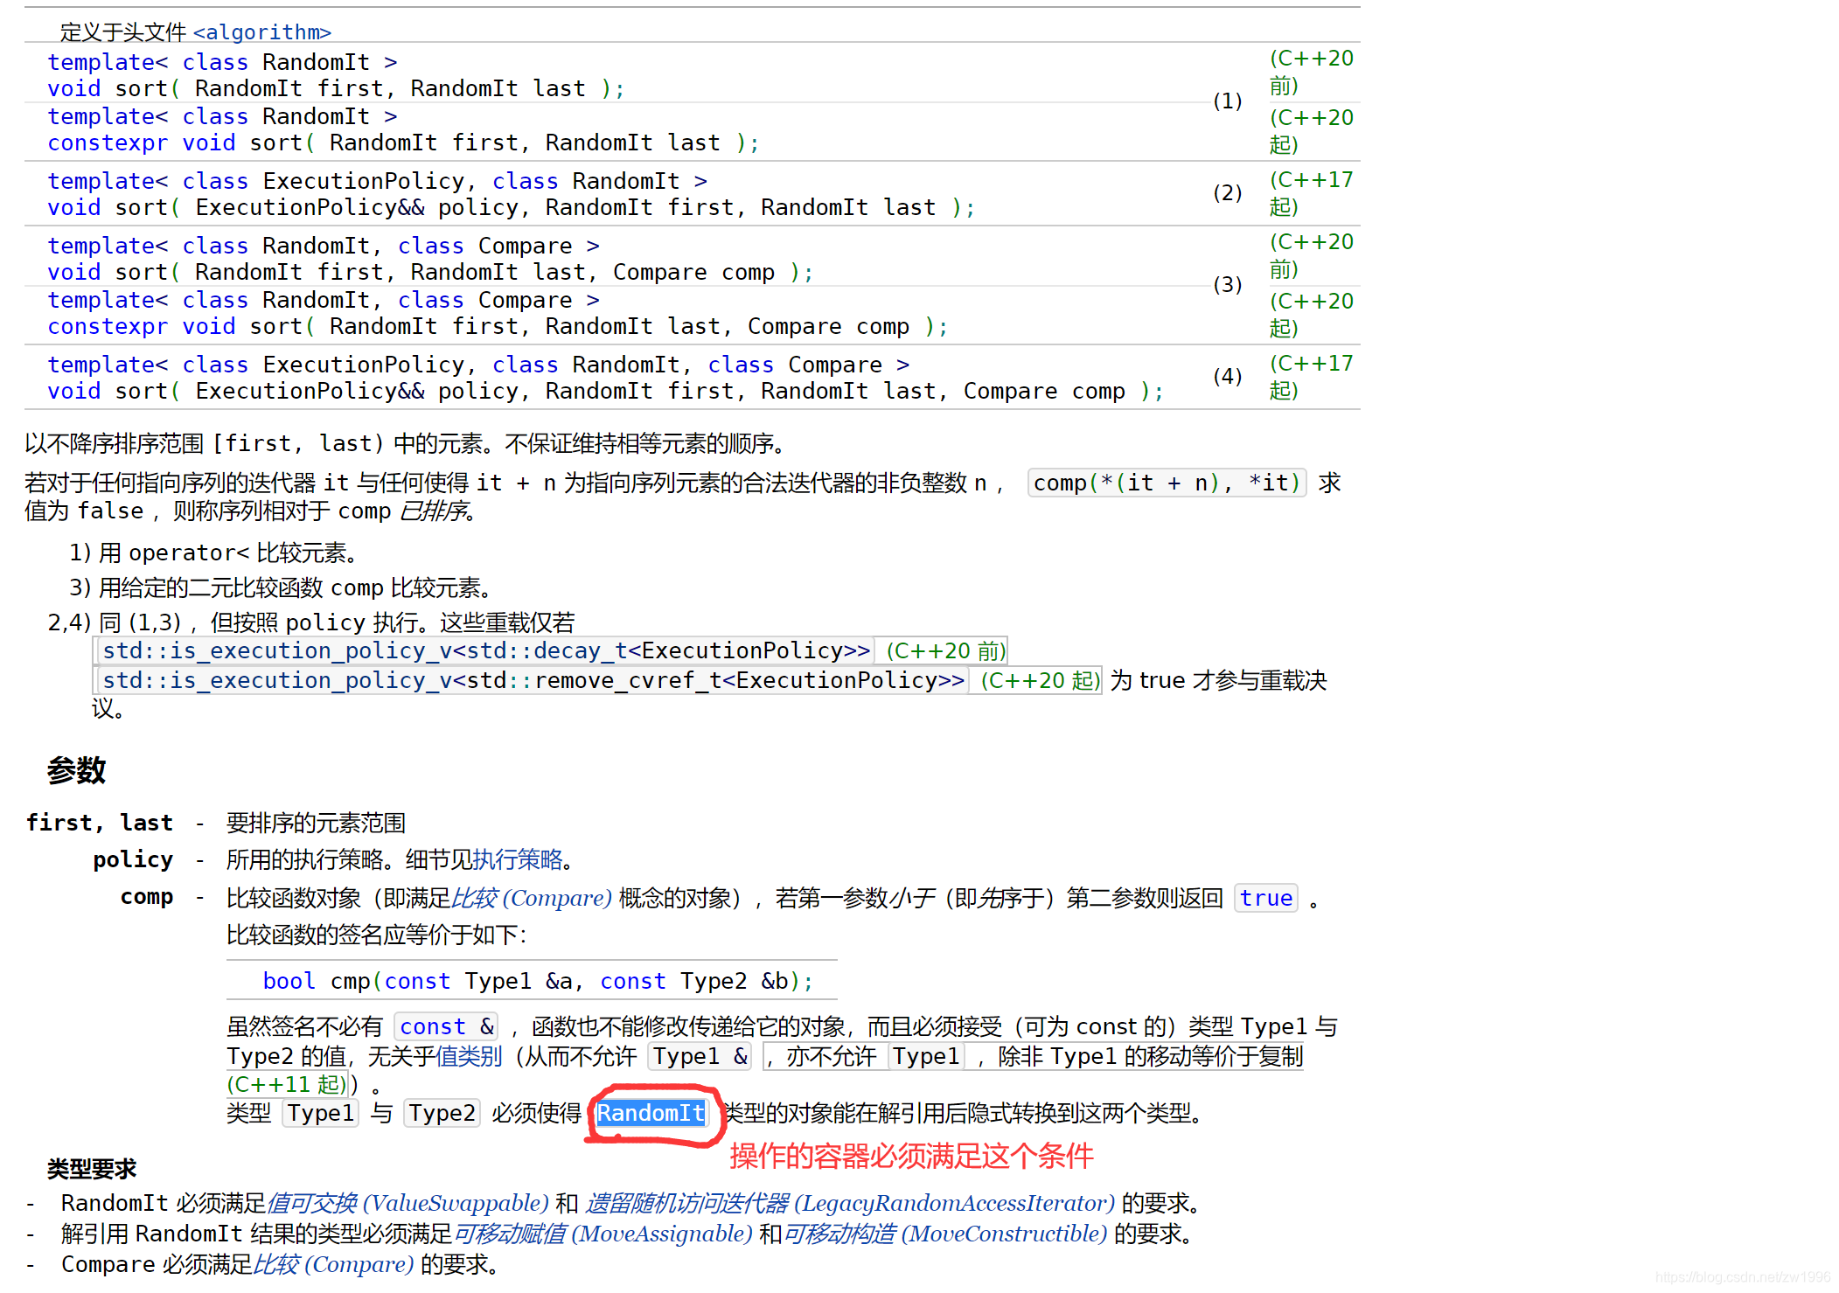The width and height of the screenshot is (1839, 1293).
Task: Open the 可移动构造 (MoveConstructible) link
Action: 945,1234
